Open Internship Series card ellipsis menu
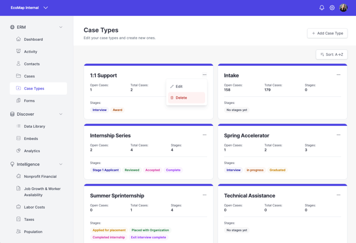The width and height of the screenshot is (356, 243). [205, 135]
